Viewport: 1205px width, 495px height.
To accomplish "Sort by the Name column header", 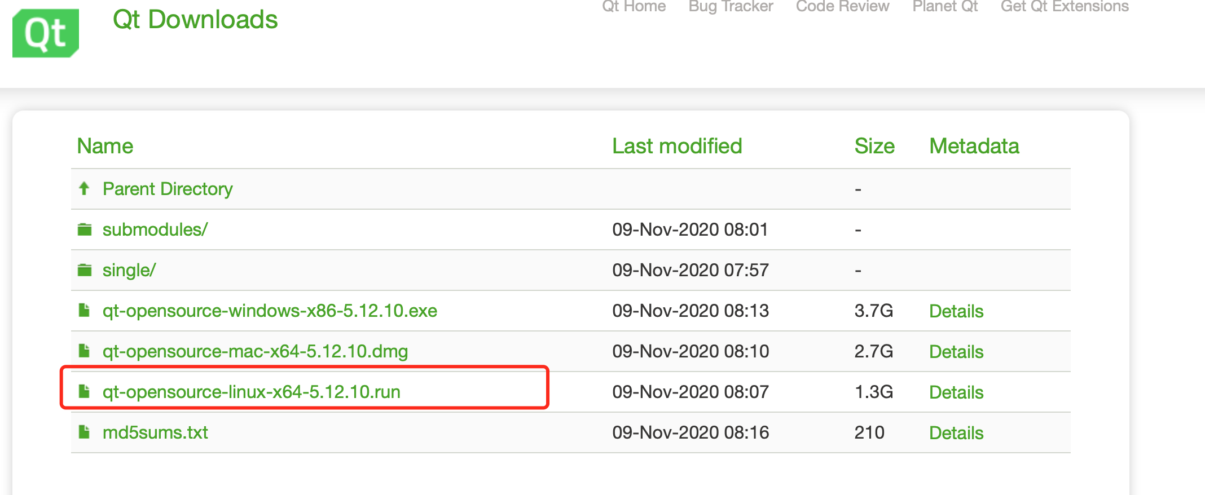I will click(105, 146).
